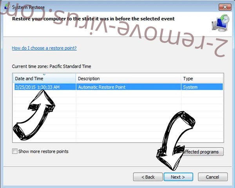Sort restore points by Description column
Image resolution: width=235 pixels, height=188 pixels.
(x=128, y=78)
